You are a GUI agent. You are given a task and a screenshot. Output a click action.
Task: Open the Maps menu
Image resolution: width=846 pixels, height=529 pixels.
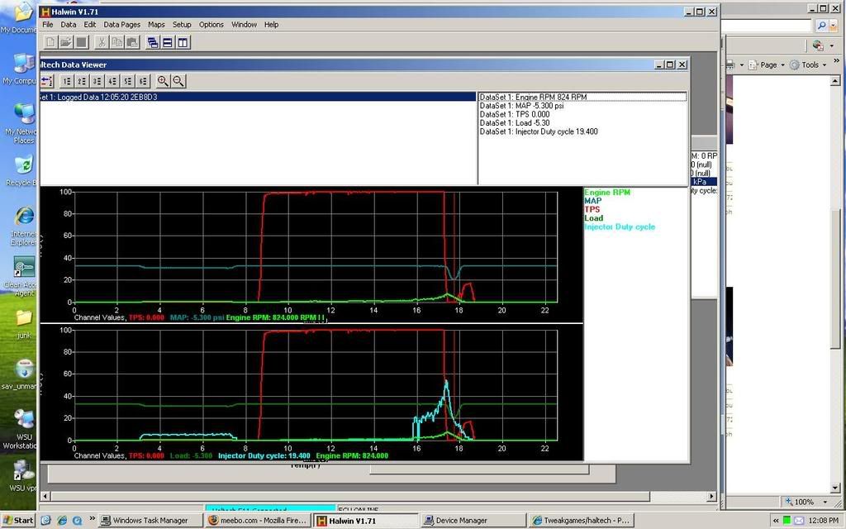tap(156, 25)
